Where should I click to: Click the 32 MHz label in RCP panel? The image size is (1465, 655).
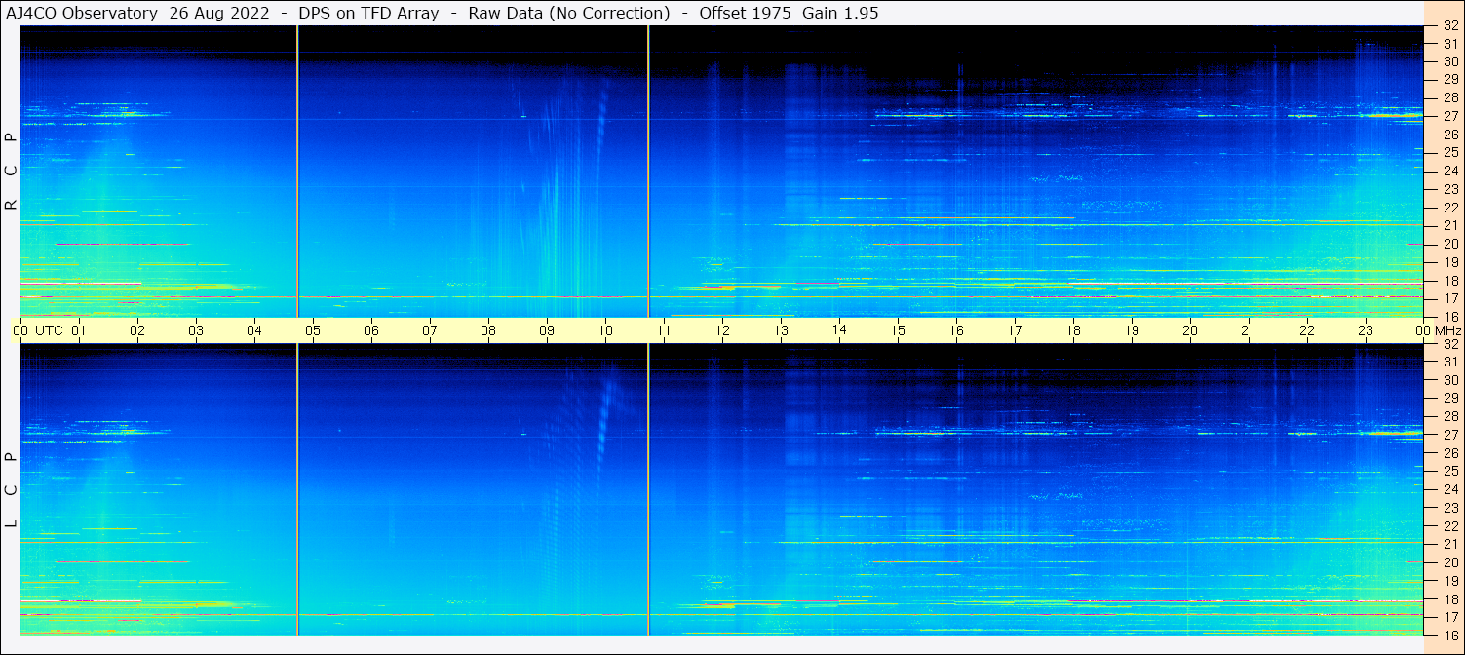(x=1450, y=26)
